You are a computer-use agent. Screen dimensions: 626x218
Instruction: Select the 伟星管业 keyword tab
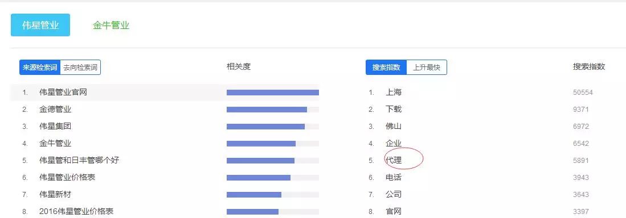(40, 25)
